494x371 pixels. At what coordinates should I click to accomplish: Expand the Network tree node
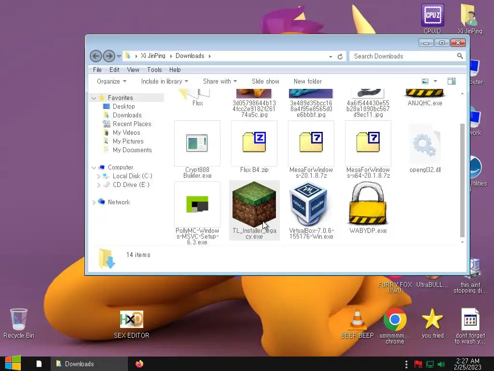[x=94, y=202]
